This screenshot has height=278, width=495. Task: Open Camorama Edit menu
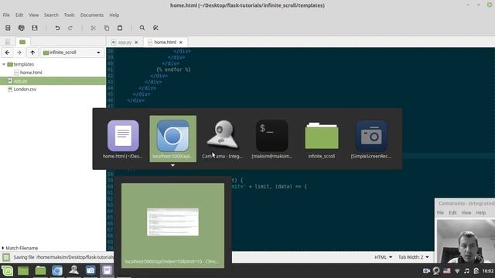pos(452,213)
